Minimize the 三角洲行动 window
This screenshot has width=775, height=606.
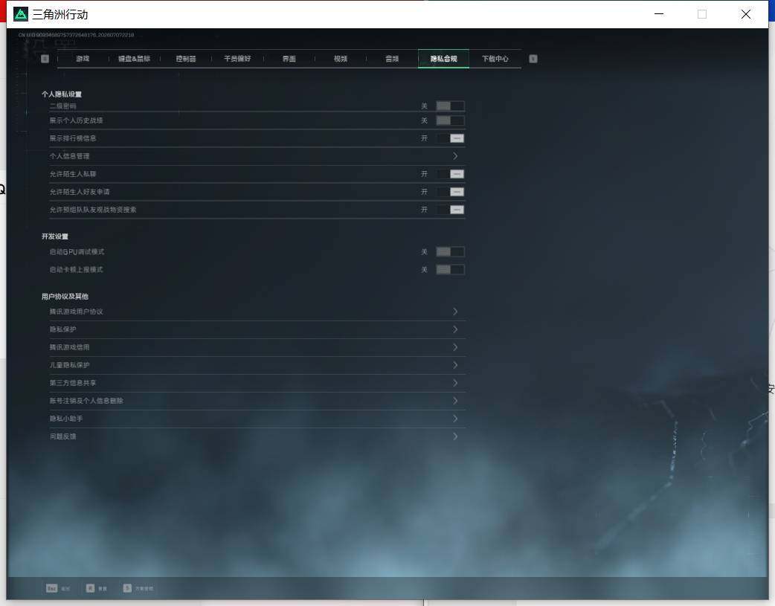coord(659,14)
